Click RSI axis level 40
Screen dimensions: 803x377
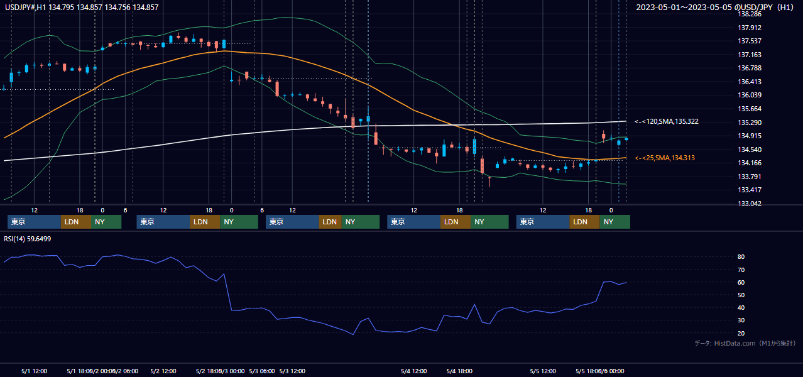point(741,307)
